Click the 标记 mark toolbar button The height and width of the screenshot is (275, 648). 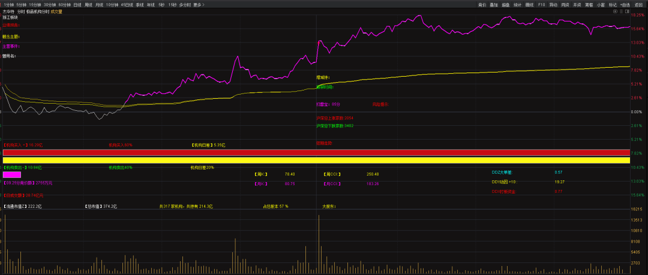point(613,4)
